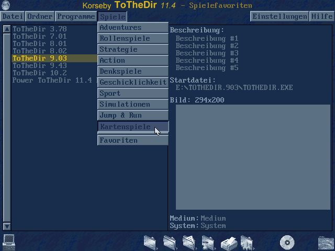Click the CD disc icon
The width and height of the screenshot is (335, 251).
[x=287, y=243]
